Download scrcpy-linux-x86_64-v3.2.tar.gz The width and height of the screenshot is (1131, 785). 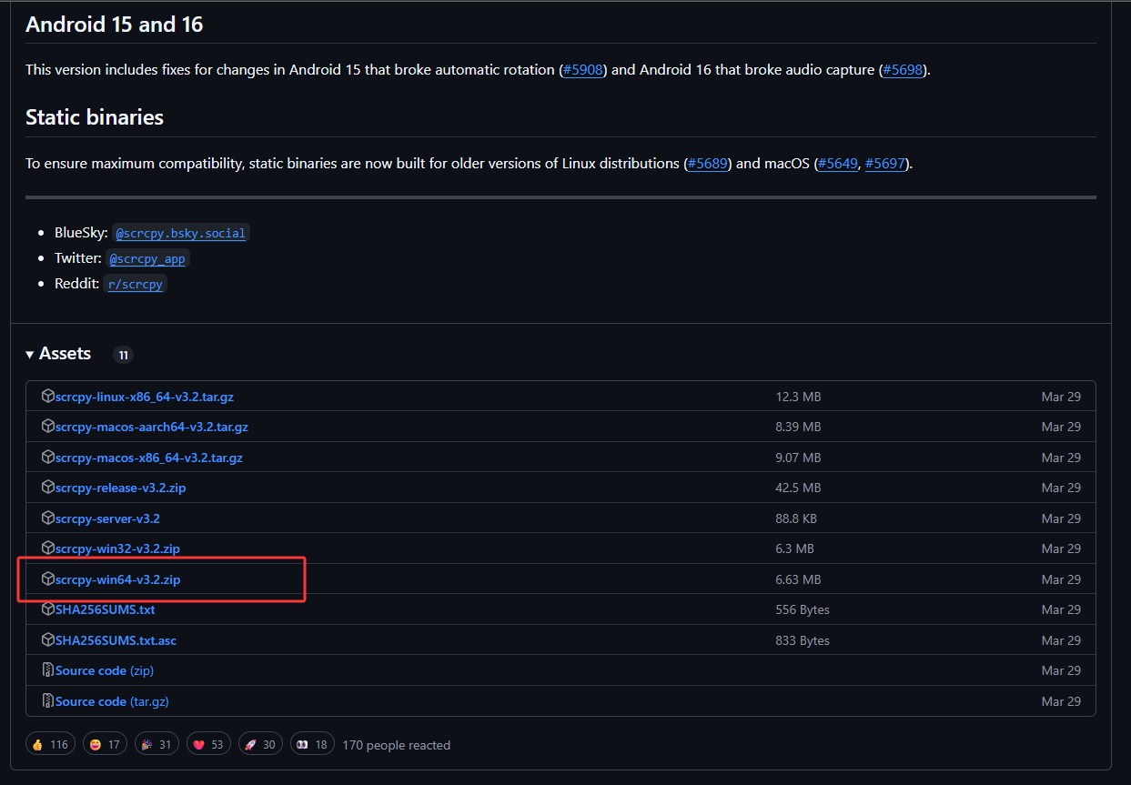pyautogui.click(x=145, y=397)
